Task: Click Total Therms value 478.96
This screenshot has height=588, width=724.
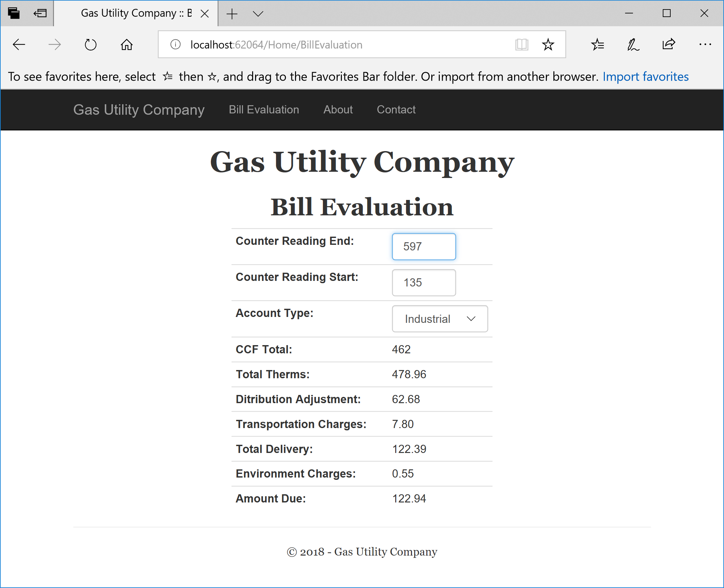Action: (x=409, y=374)
